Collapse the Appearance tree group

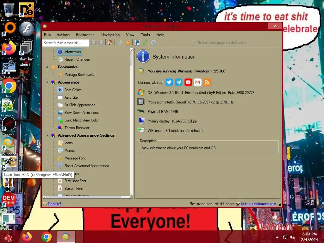tap(47, 82)
